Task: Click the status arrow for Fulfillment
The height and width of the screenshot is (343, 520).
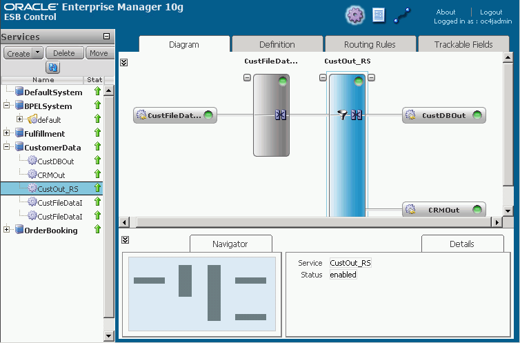Action: 97,133
